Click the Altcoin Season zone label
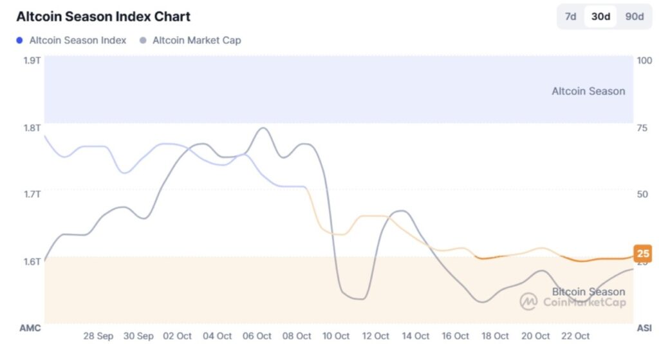 click(588, 91)
